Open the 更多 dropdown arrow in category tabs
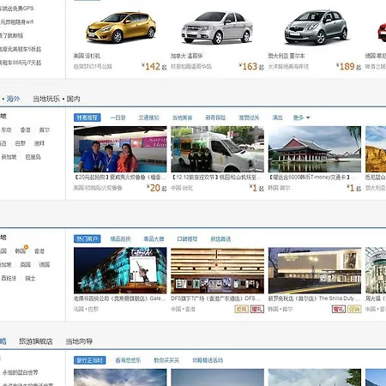Viewport: 386px width, 386px height. [x=308, y=118]
